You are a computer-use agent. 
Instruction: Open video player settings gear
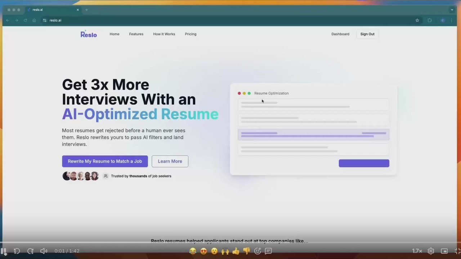pyautogui.click(x=431, y=251)
